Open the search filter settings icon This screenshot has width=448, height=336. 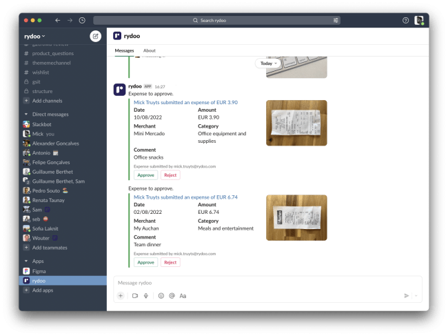point(336,21)
